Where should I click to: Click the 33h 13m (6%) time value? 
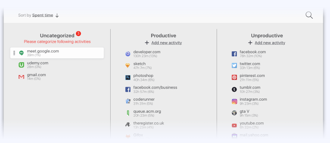click(x=250, y=68)
